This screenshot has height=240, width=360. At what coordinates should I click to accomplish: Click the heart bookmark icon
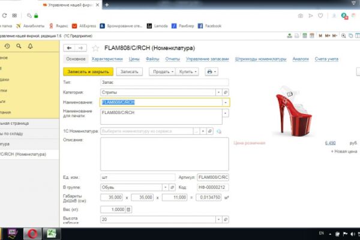pos(320,16)
